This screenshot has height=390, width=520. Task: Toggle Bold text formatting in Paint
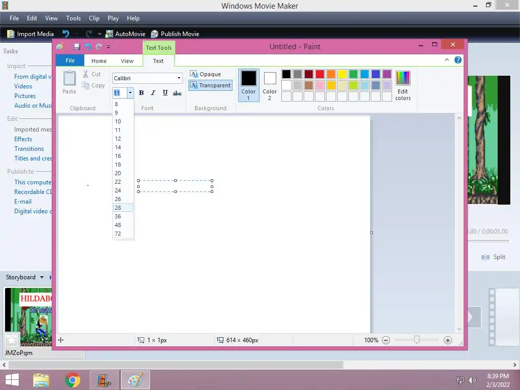click(141, 93)
